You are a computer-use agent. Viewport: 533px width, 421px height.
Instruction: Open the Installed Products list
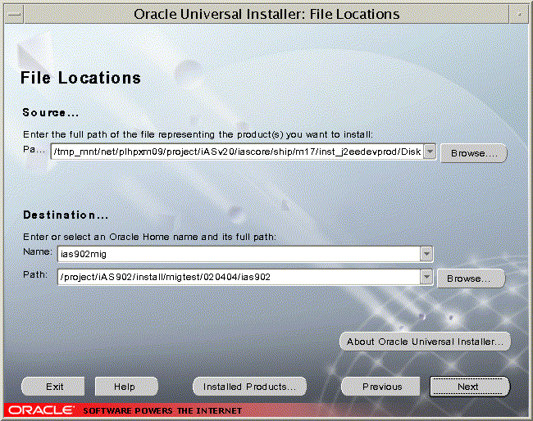tap(249, 387)
